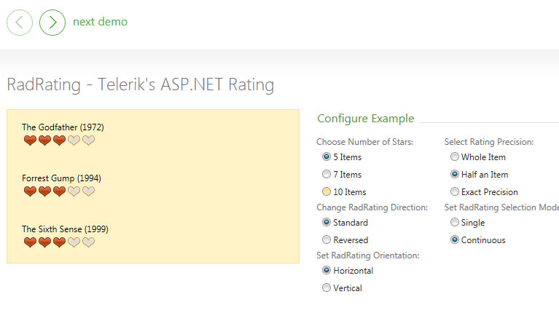Click the next demo arrow icon
This screenshot has height=321, width=559.
tap(52, 23)
